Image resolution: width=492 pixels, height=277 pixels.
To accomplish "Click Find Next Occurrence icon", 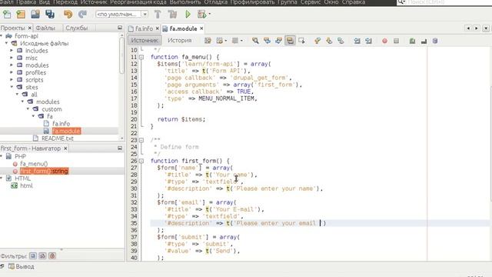I will [x=278, y=41].
